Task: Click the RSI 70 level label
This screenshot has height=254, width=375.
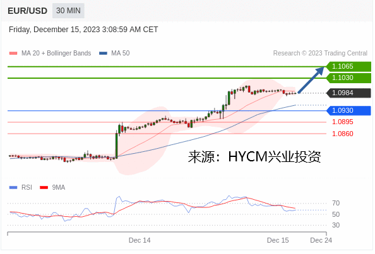Action: [x=336, y=204]
